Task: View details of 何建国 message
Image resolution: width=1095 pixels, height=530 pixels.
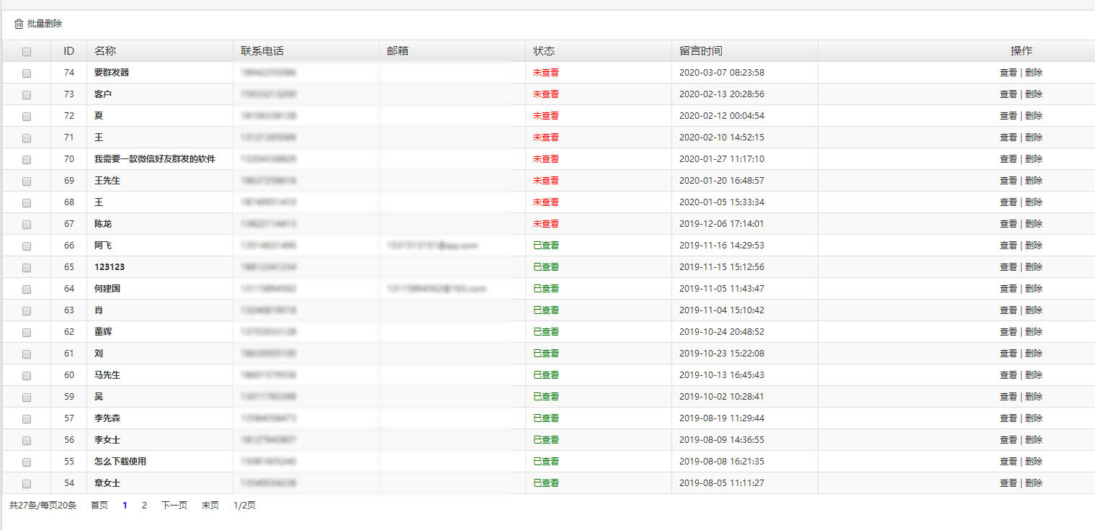Action: pyautogui.click(x=1008, y=289)
